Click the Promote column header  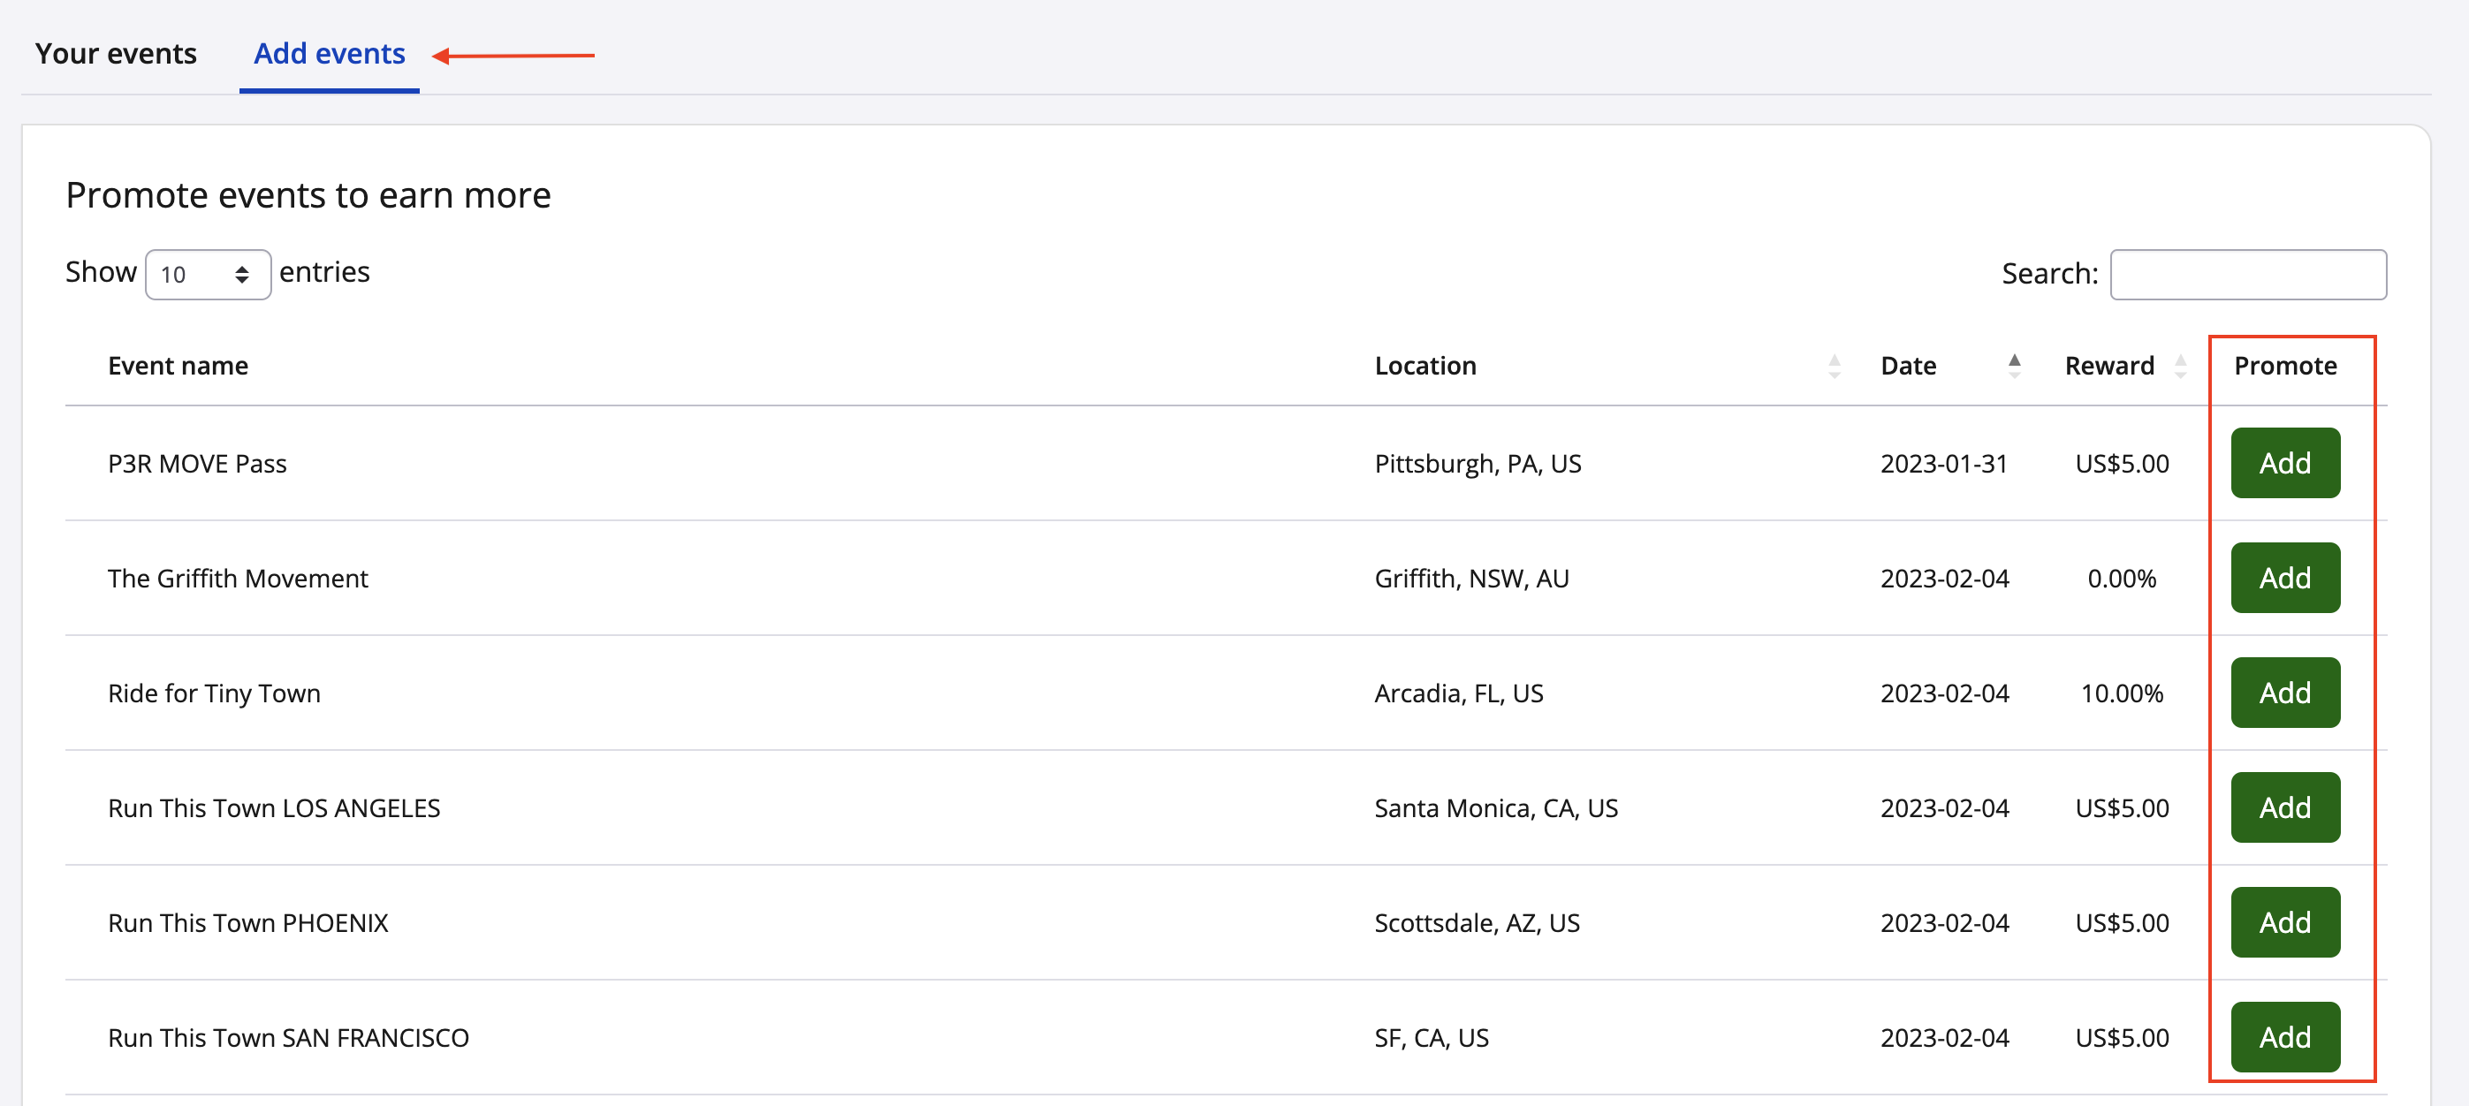coord(2284,366)
